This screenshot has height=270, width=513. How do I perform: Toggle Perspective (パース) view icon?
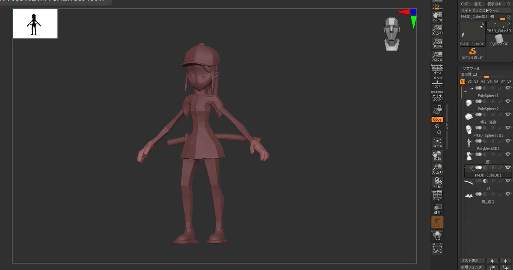[437, 70]
